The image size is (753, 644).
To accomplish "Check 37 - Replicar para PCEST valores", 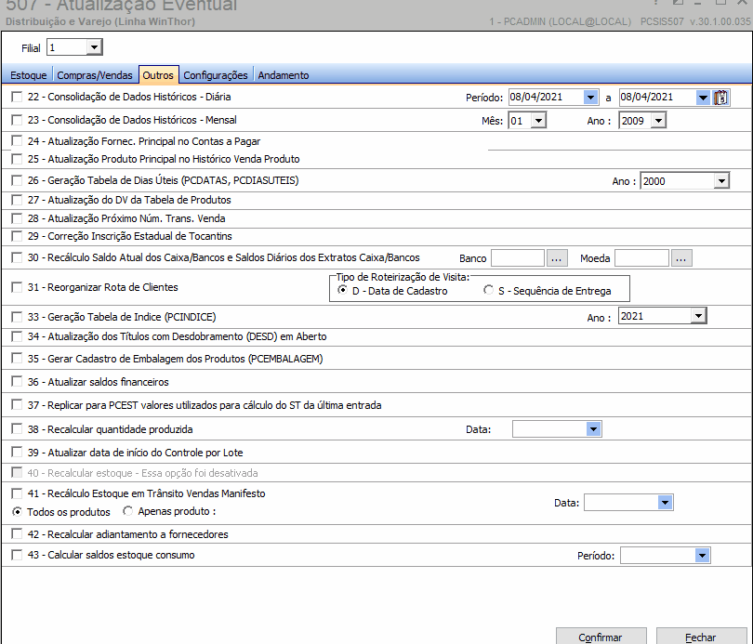I will pyautogui.click(x=17, y=404).
